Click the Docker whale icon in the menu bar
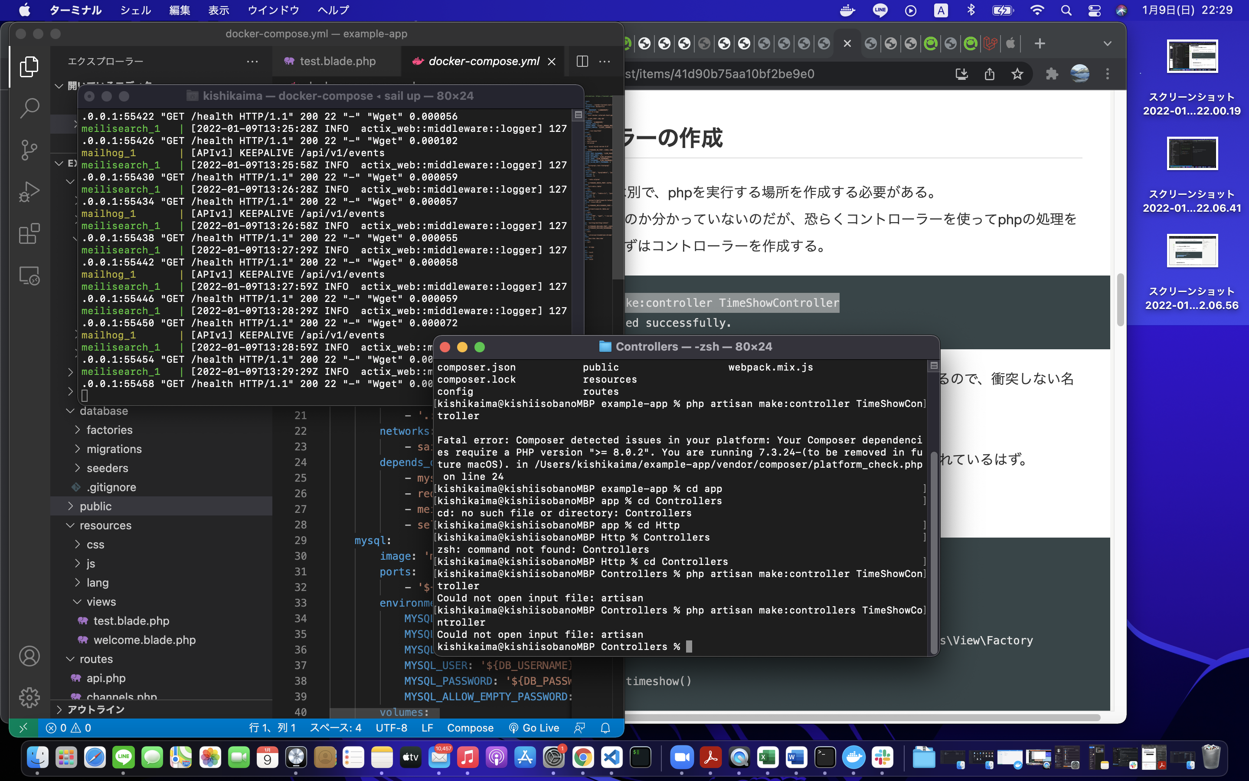This screenshot has height=781, width=1249. pyautogui.click(x=847, y=10)
